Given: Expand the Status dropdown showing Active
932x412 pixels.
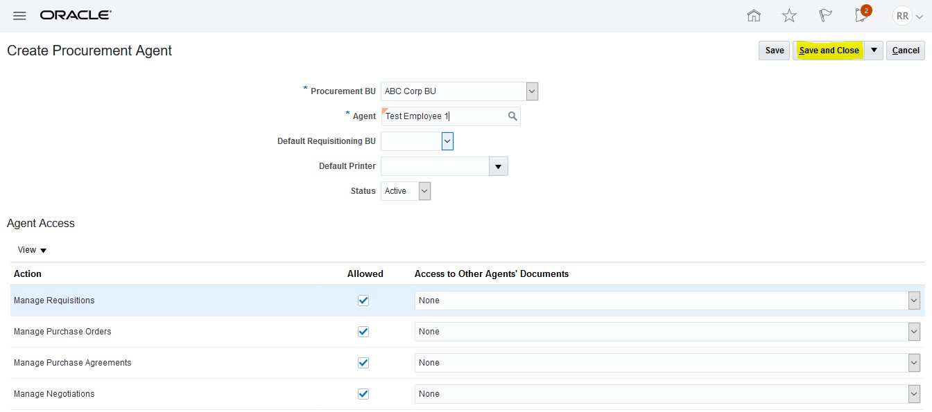Looking at the screenshot, I should tap(423, 190).
